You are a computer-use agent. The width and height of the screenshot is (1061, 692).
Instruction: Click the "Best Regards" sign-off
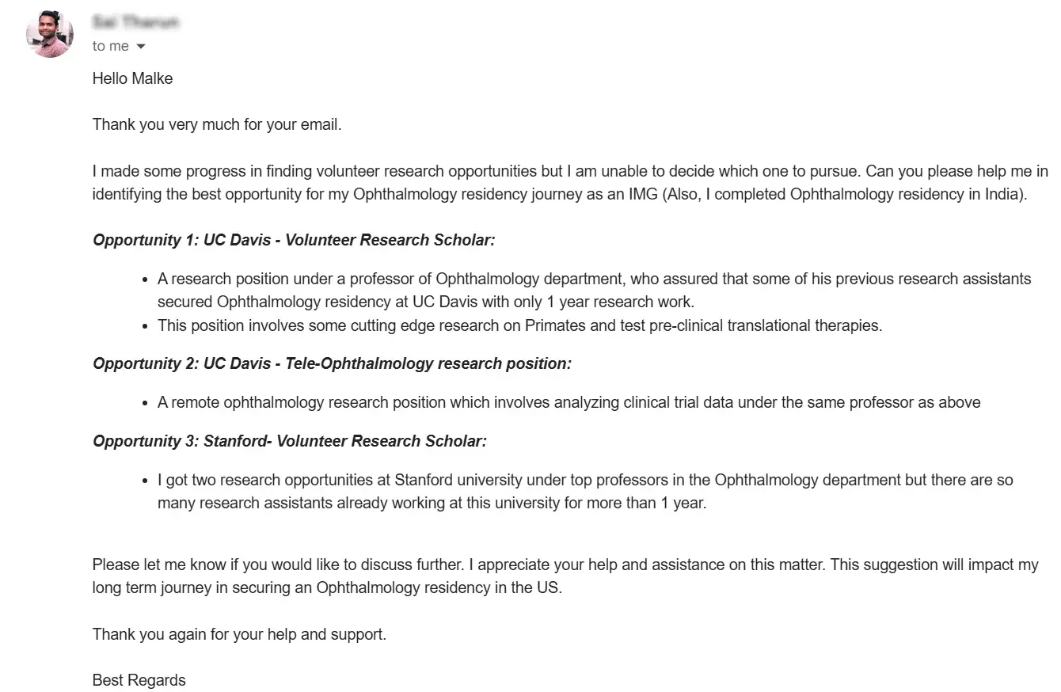pos(139,680)
